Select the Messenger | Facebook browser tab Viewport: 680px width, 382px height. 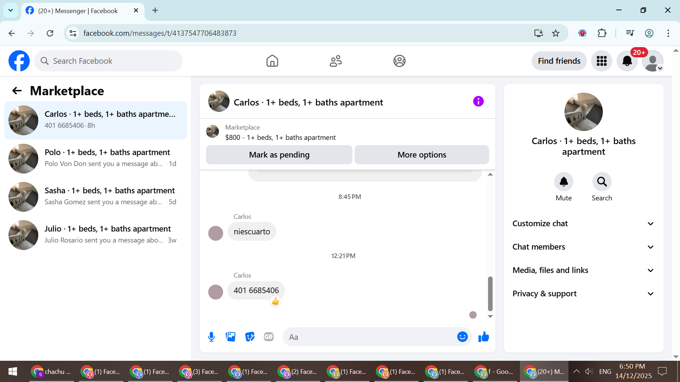(x=82, y=11)
